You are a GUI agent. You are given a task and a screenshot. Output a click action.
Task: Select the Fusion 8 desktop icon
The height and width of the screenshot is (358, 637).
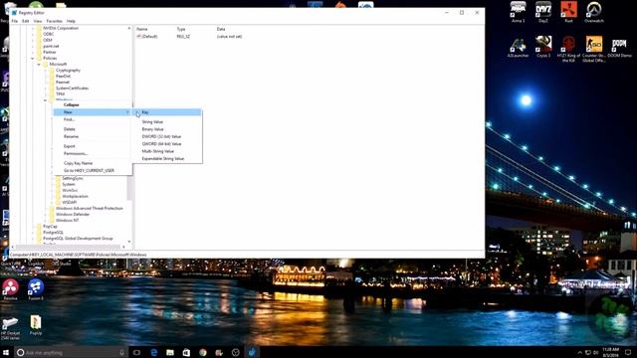coord(36,289)
